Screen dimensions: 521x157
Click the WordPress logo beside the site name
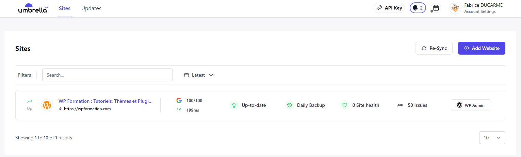coord(47,105)
